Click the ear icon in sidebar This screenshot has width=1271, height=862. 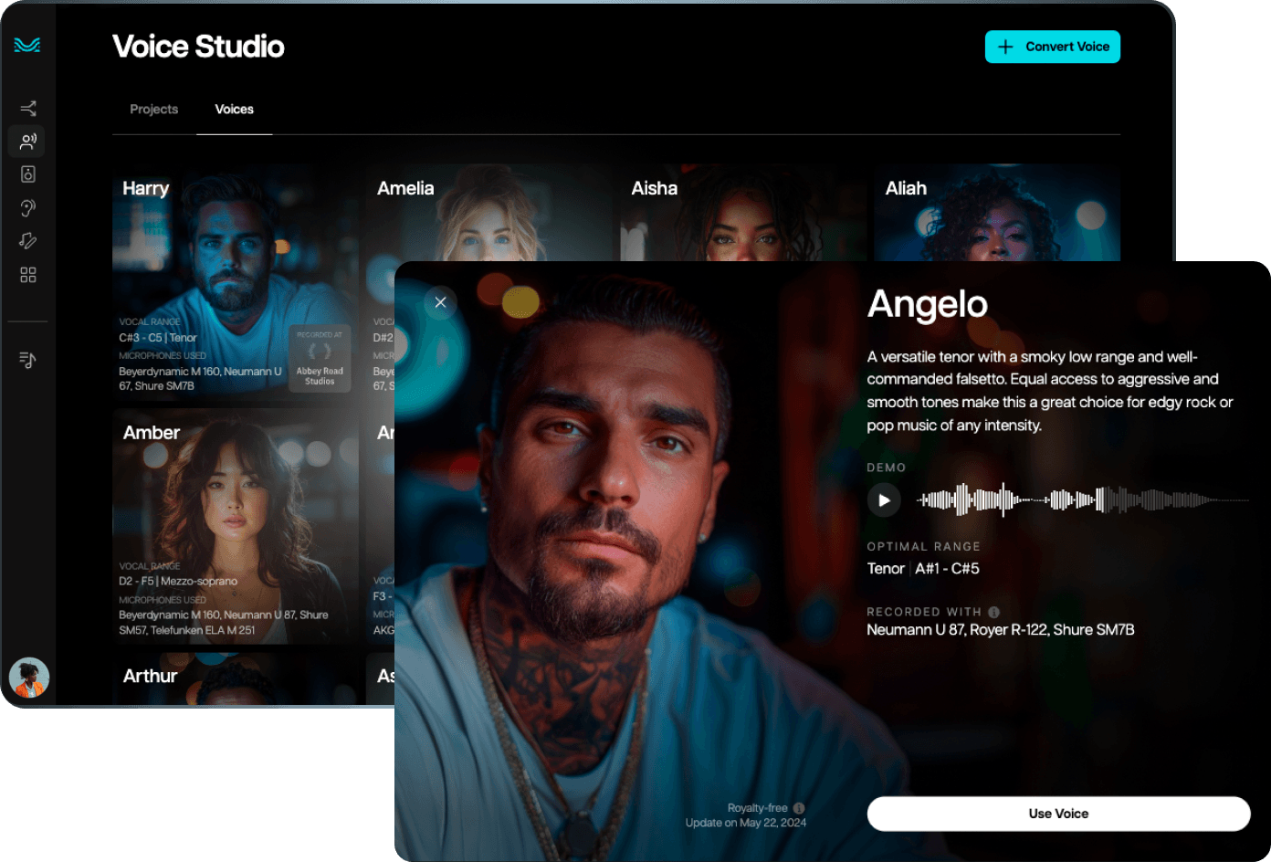[x=28, y=208]
